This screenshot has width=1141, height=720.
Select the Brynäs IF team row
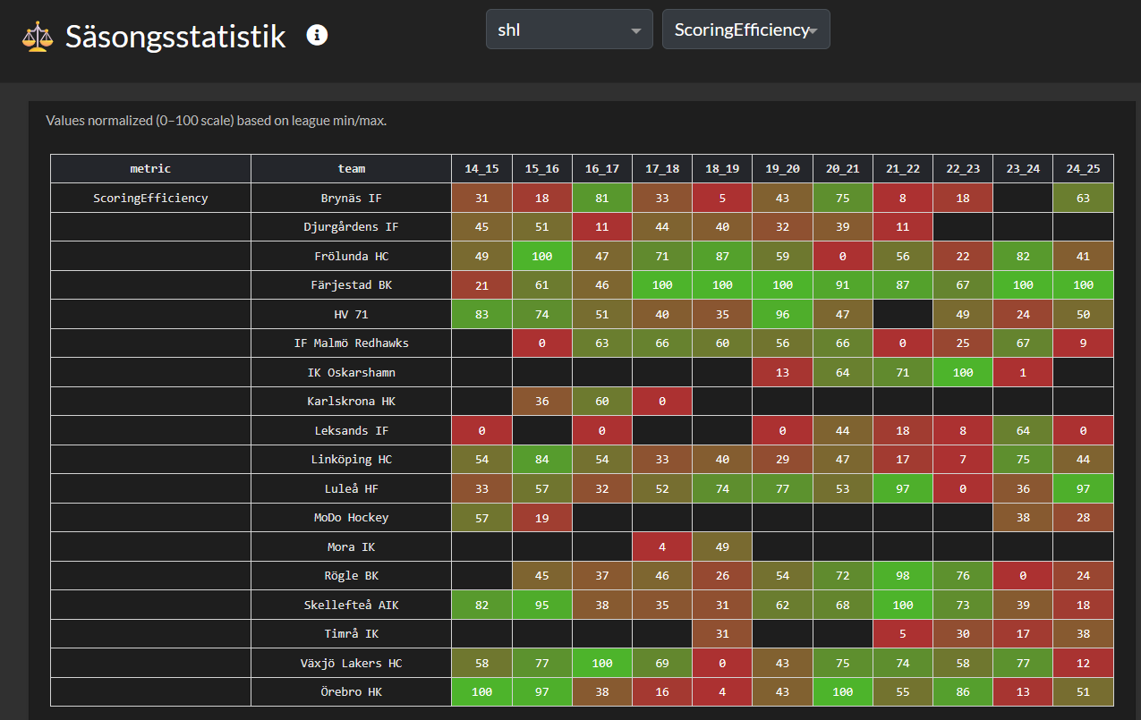(351, 198)
